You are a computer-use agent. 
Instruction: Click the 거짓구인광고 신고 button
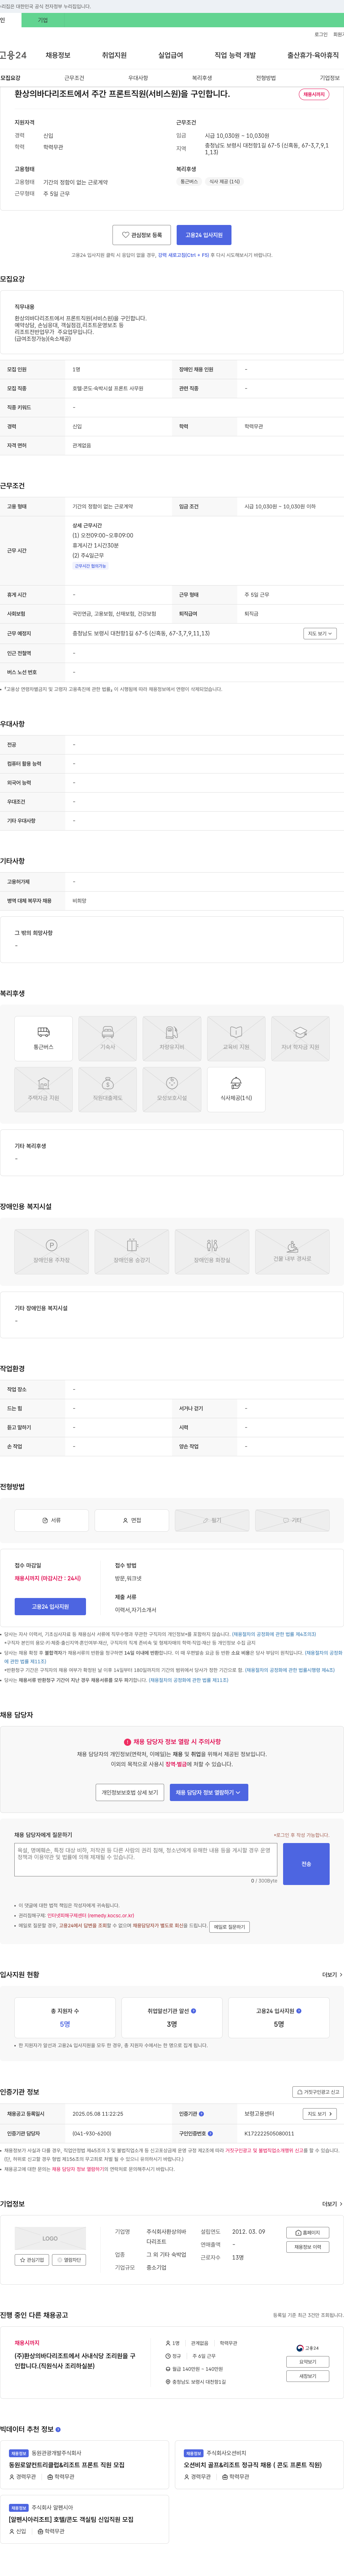pos(318,2092)
